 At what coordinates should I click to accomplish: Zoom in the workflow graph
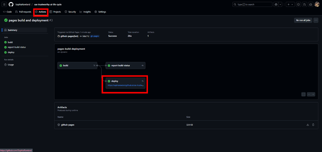(313, 94)
